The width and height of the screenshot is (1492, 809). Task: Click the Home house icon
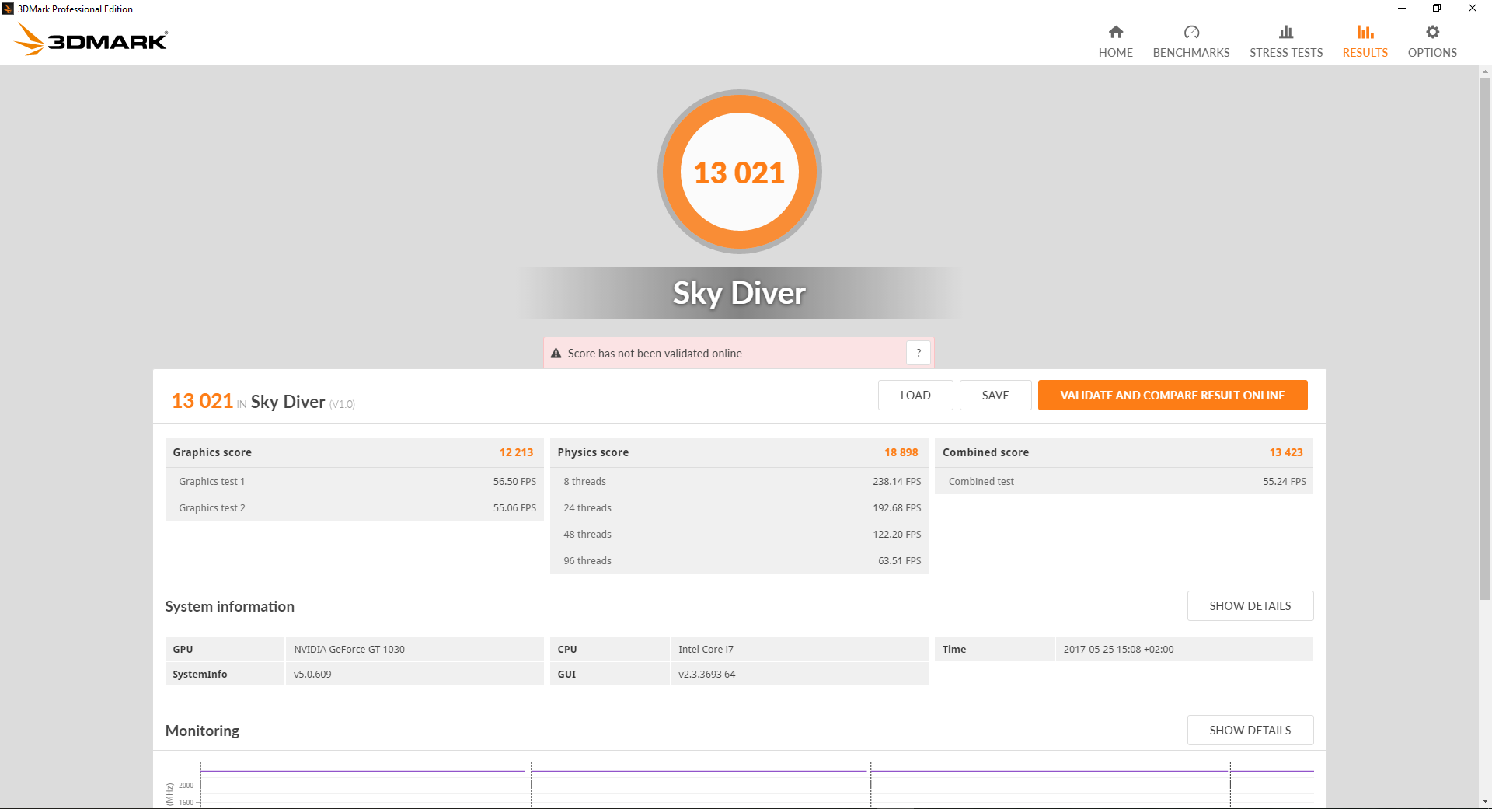pyautogui.click(x=1116, y=32)
